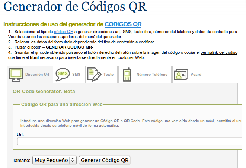The height and width of the screenshot is (168, 246).
Task: Open the SMS tab label
Action: [x=76, y=75]
